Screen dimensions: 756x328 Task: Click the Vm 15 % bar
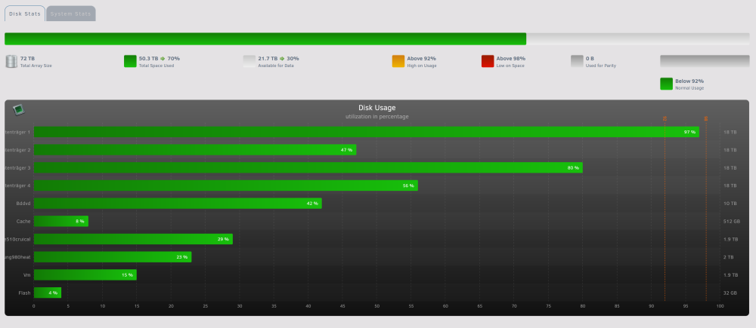tap(85, 274)
